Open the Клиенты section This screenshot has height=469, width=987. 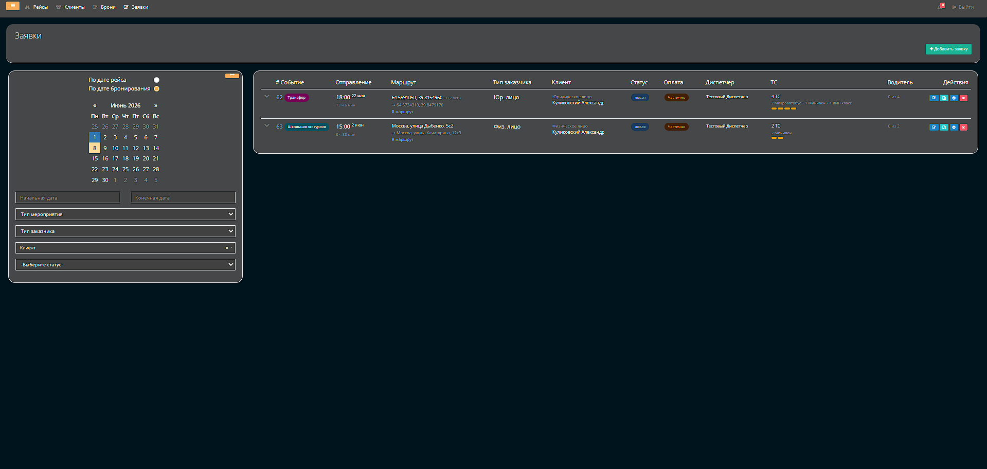click(70, 7)
